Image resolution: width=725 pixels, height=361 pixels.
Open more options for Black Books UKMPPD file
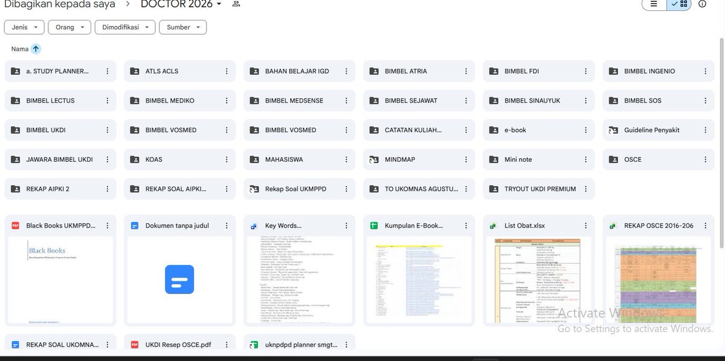click(107, 226)
